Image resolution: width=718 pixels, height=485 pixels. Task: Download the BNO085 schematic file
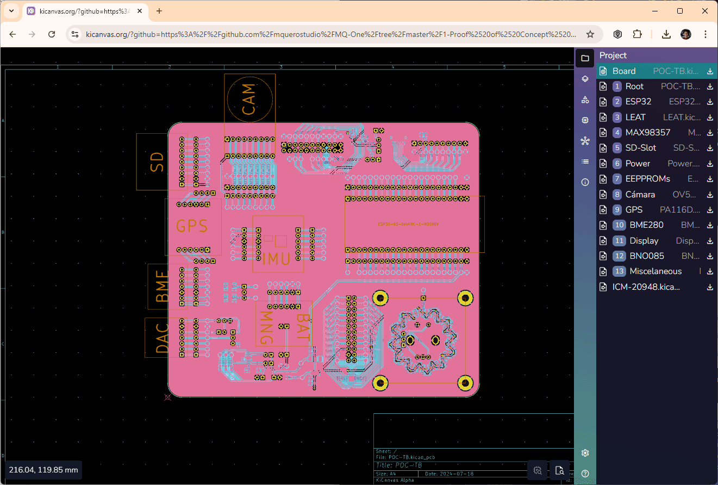coord(710,256)
